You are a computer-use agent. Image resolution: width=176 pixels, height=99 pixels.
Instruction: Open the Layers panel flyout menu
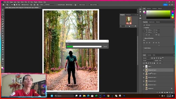(174, 55)
